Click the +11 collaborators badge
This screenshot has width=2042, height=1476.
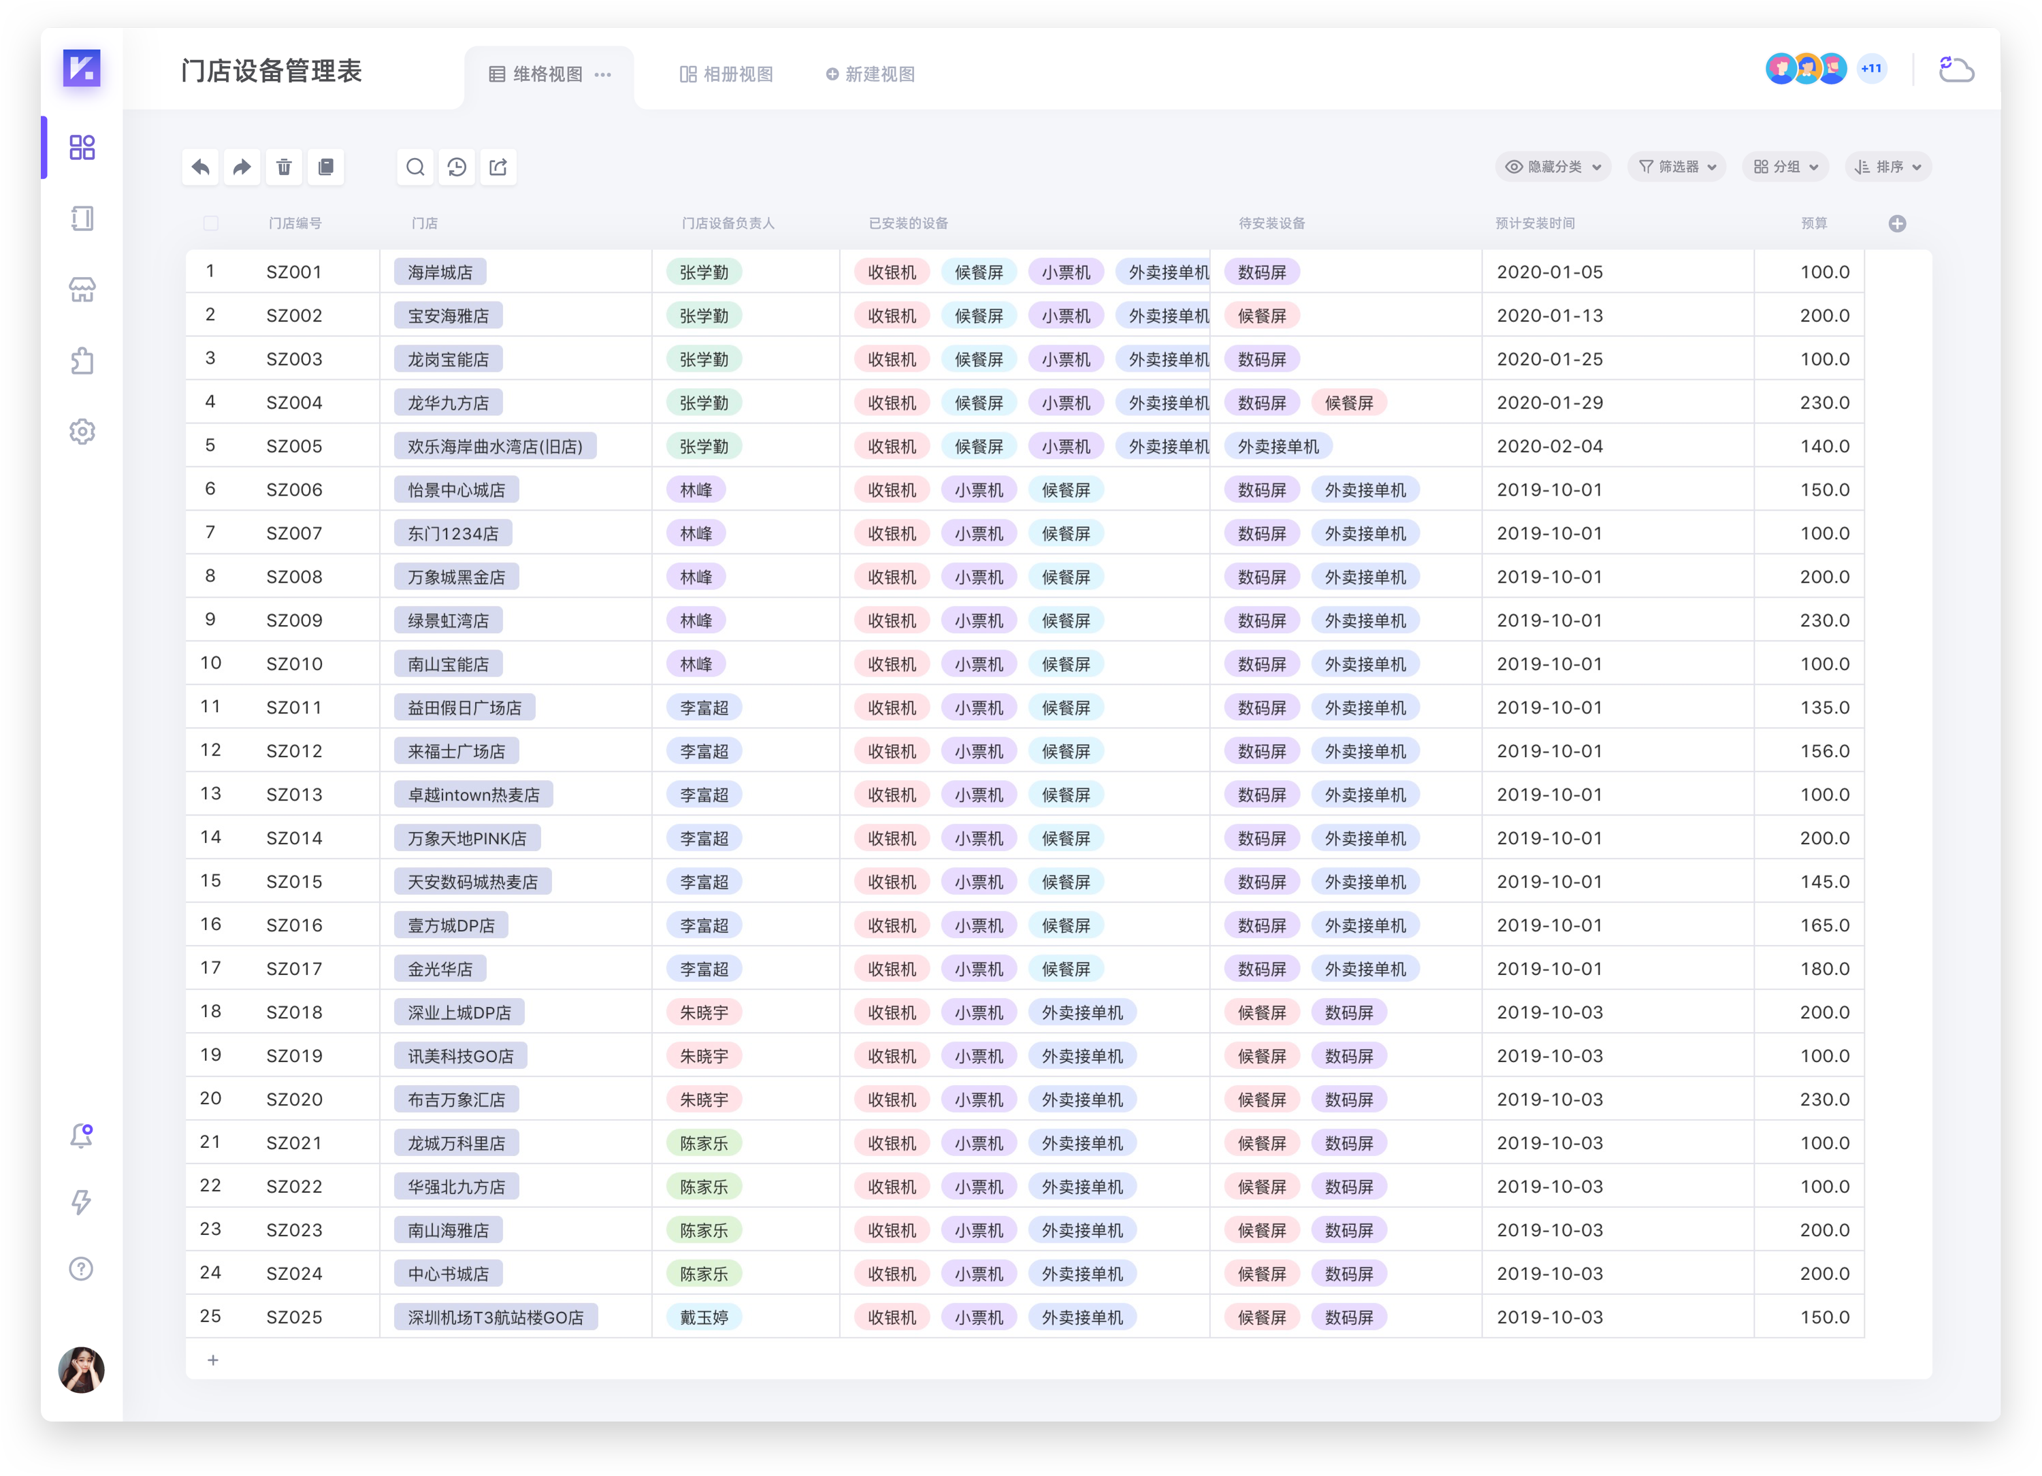point(1871,69)
